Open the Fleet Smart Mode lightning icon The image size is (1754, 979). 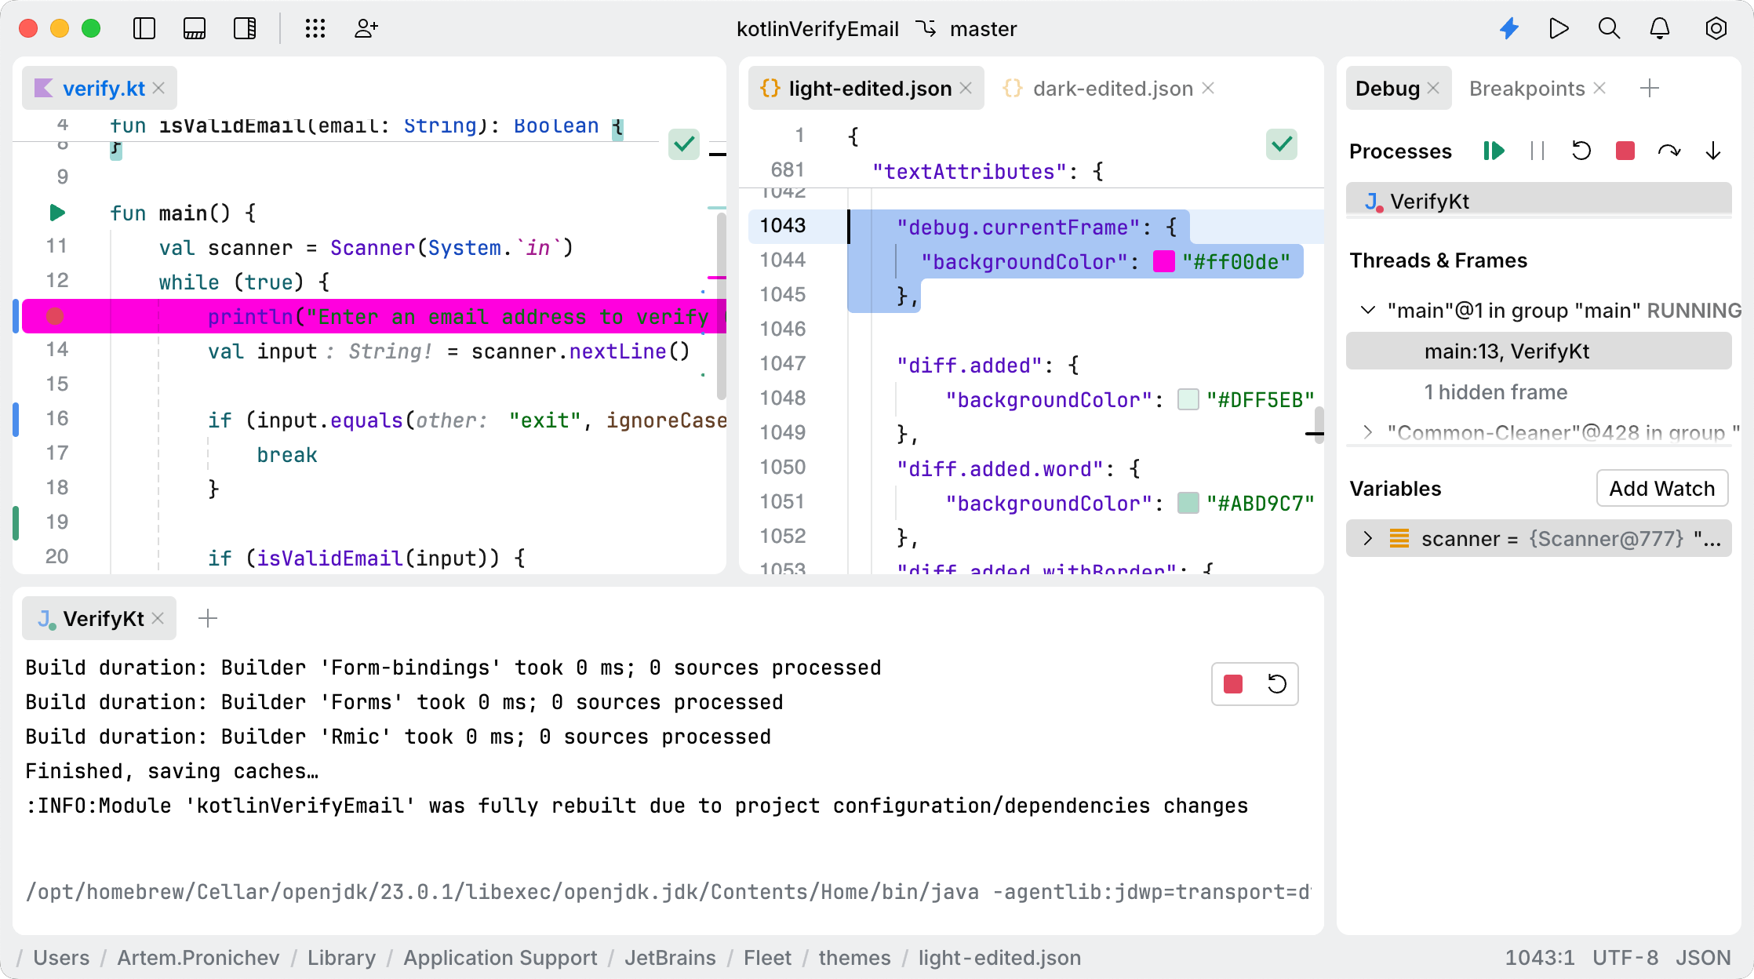click(1509, 29)
